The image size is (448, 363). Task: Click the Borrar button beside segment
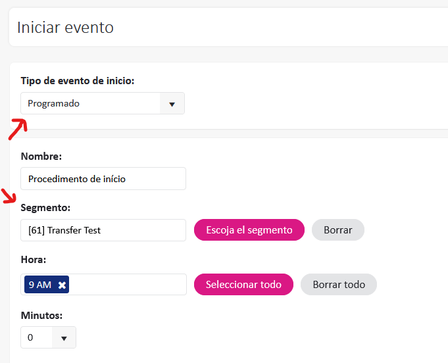pyautogui.click(x=337, y=230)
